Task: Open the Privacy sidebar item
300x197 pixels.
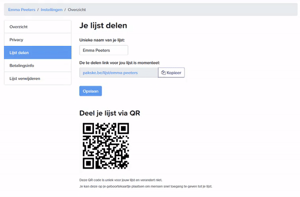Action: [37, 40]
